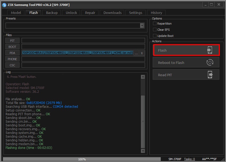Click the PHONE file button
Image resolution: width=226 pixels, height=162 pixels.
click(x=12, y=59)
